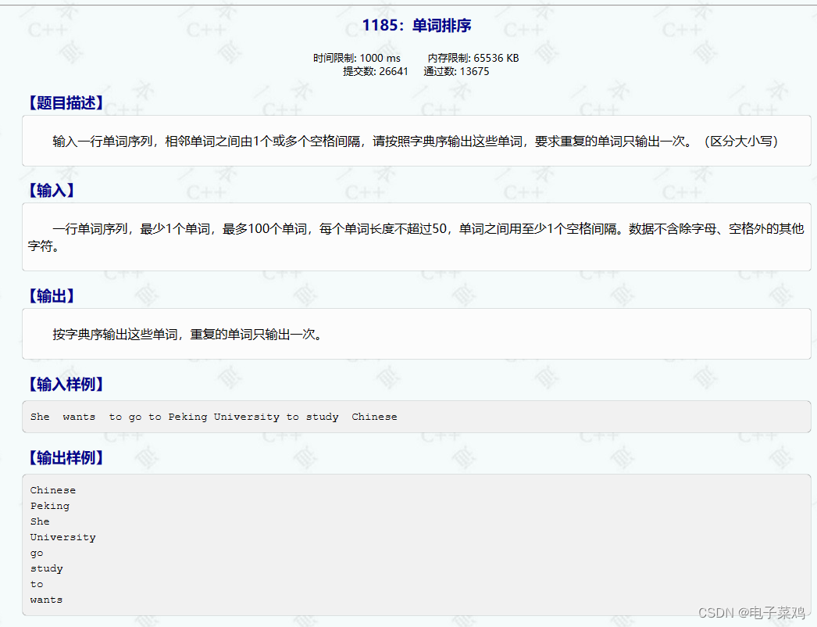The height and width of the screenshot is (627, 817).
Task: Click the word Peking in sample output
Action: pos(49,506)
